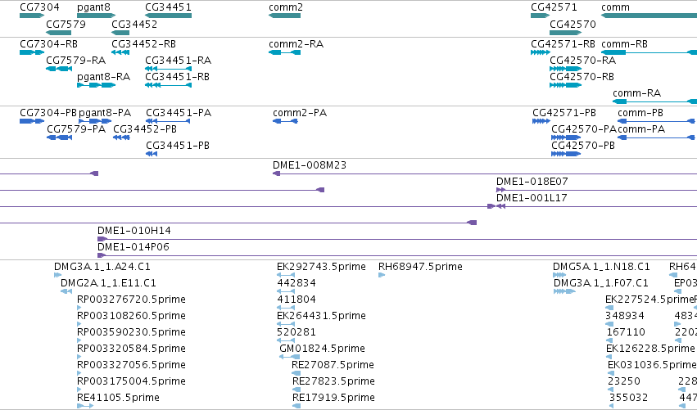The height and width of the screenshot is (410, 697).
Task: Select EST DMG2A.1_1.E11.C1
Action: click(66, 291)
